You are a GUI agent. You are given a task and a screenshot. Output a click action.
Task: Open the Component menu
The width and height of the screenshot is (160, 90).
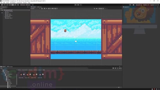[x=19, y=3]
